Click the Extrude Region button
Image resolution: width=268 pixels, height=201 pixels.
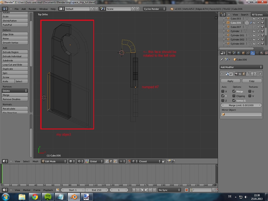point(15,52)
